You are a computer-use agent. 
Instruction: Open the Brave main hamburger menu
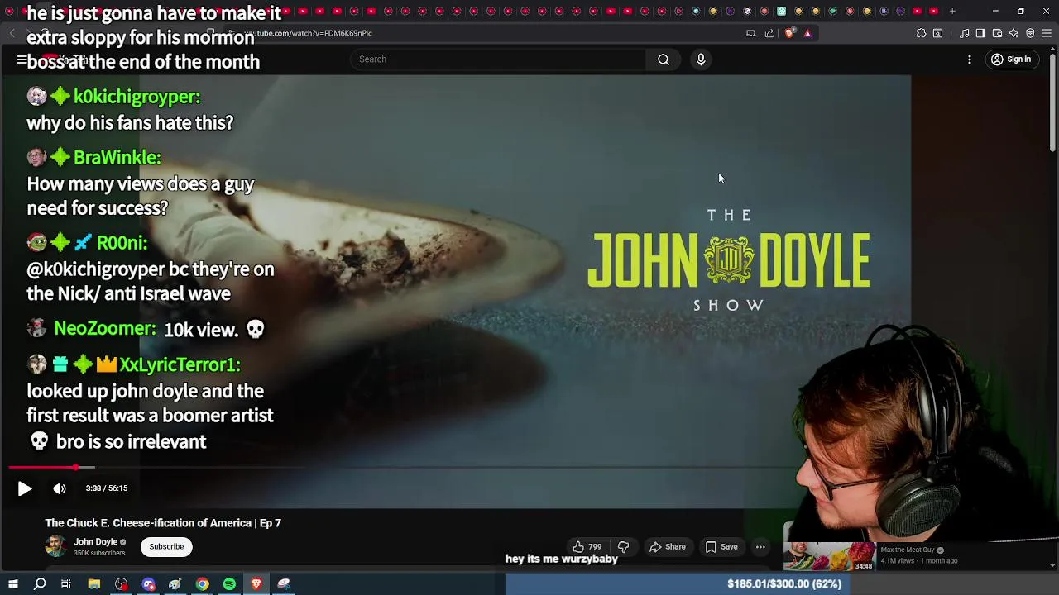(x=1047, y=33)
